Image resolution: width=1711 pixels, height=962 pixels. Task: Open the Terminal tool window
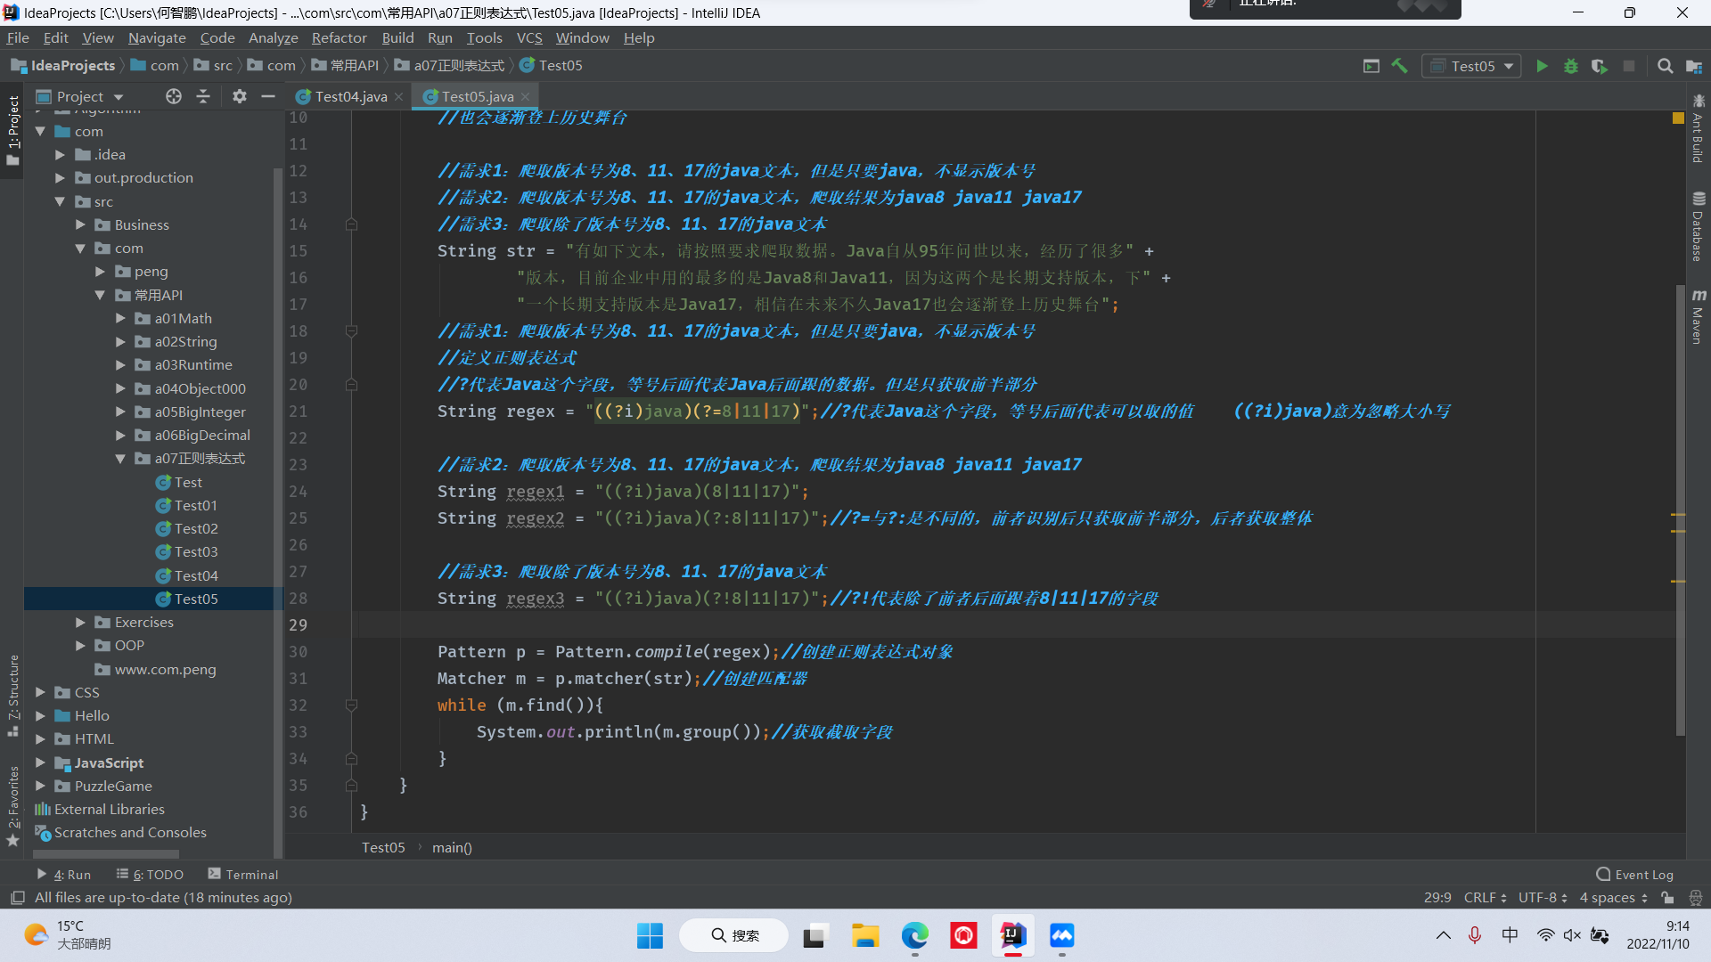click(x=242, y=875)
